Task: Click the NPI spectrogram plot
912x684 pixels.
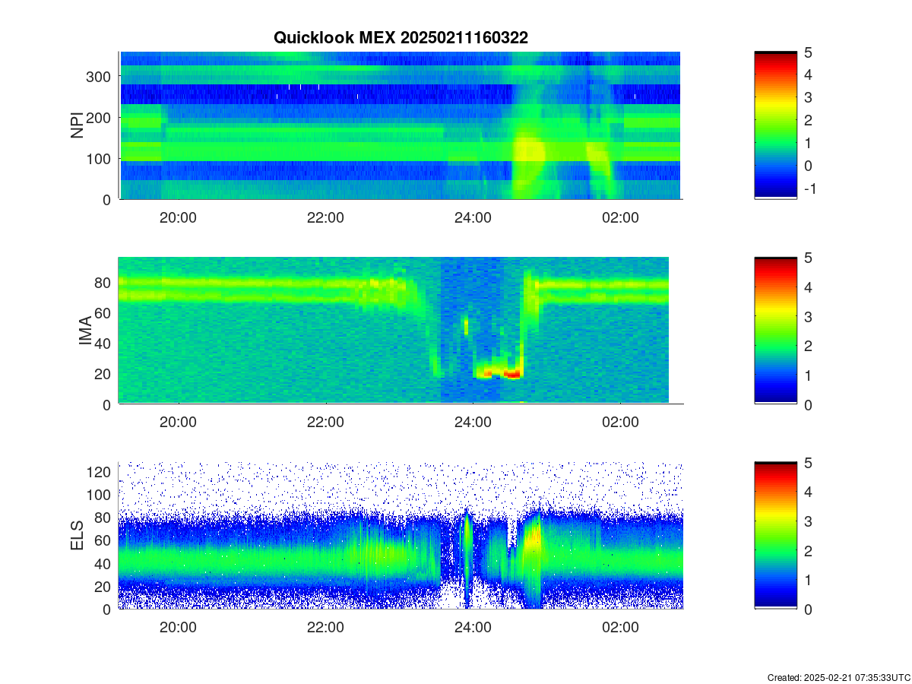Action: tap(400, 125)
